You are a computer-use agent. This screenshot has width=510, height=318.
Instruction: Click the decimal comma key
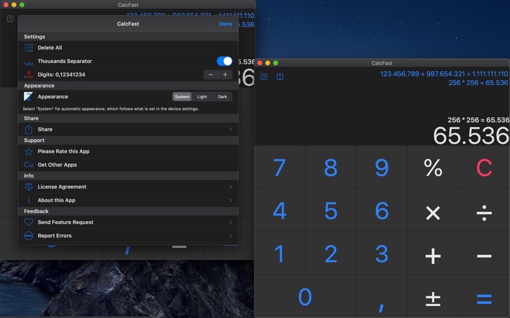[x=382, y=296]
